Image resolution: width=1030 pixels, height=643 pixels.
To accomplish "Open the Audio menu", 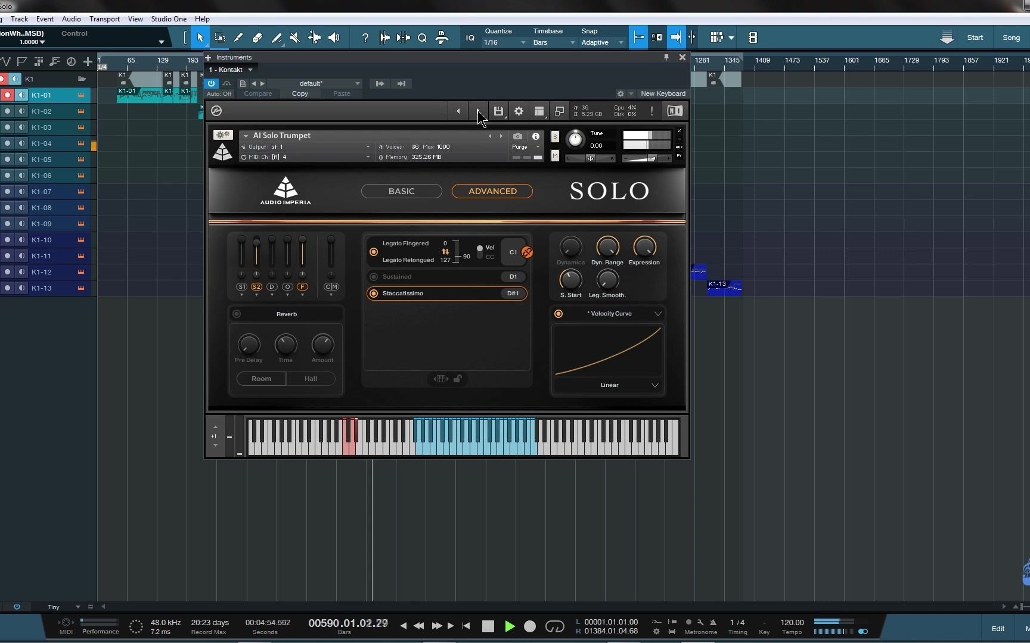I will (x=72, y=19).
